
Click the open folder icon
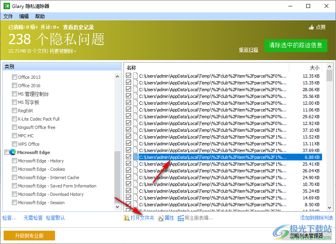127,218
